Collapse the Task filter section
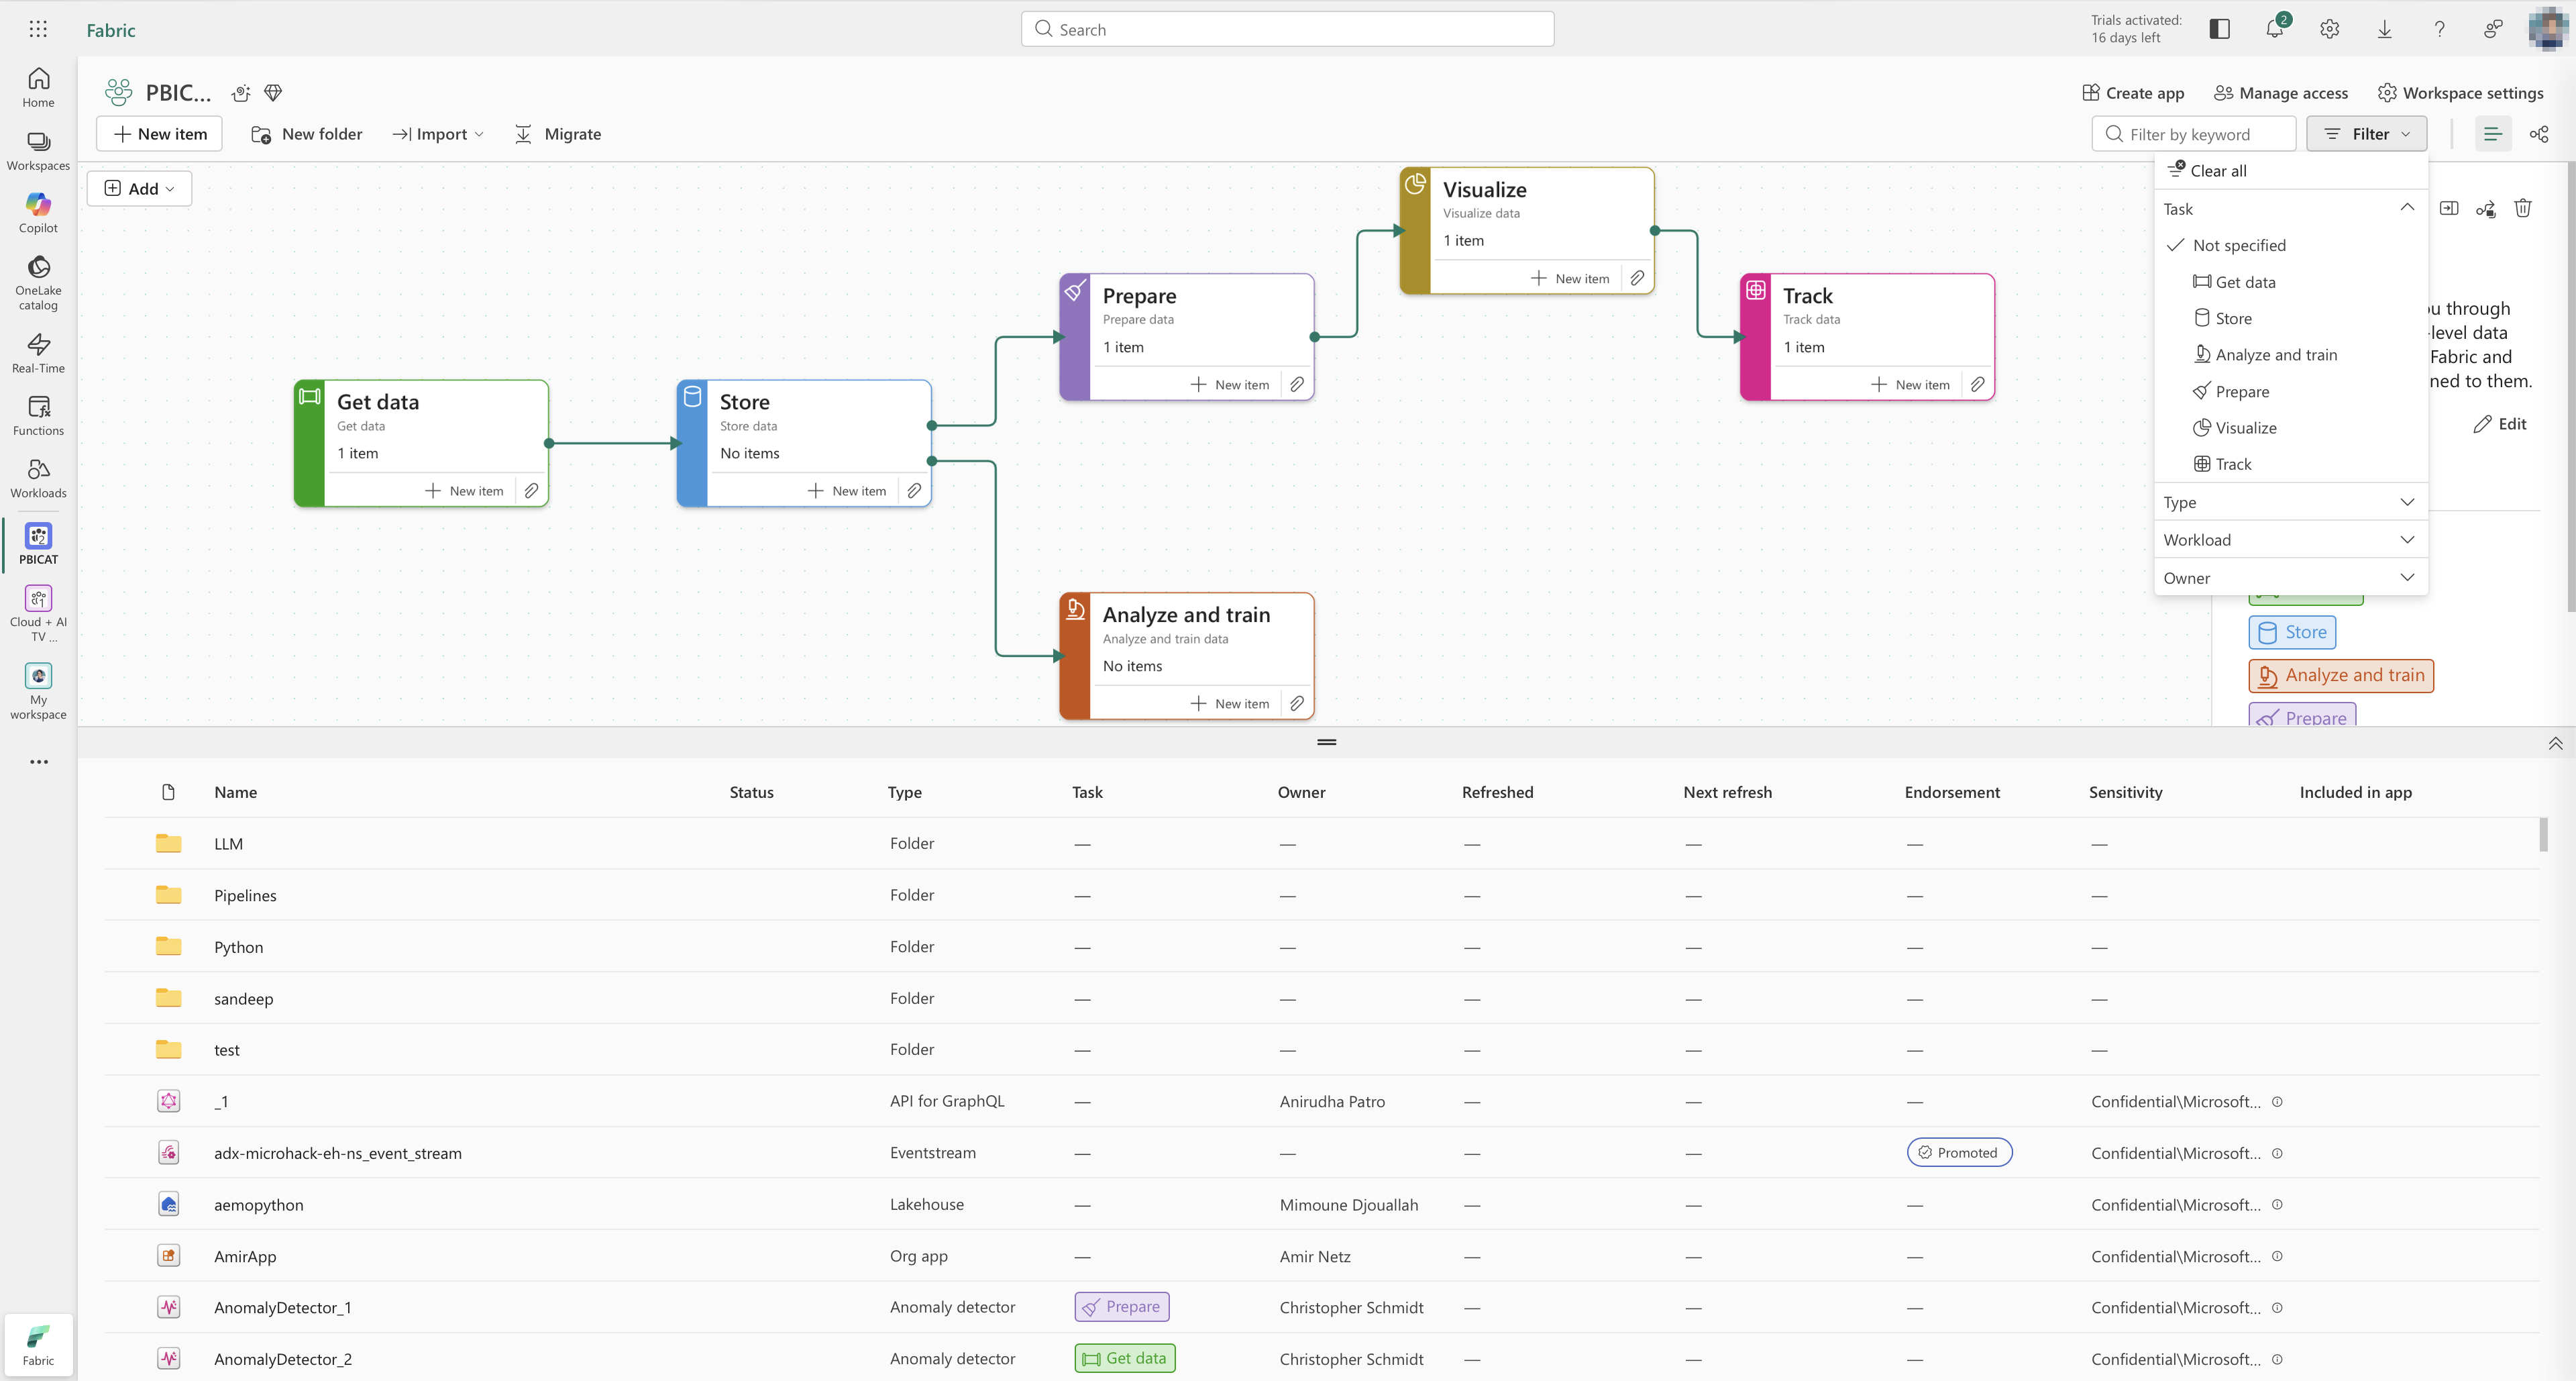 (2290, 209)
